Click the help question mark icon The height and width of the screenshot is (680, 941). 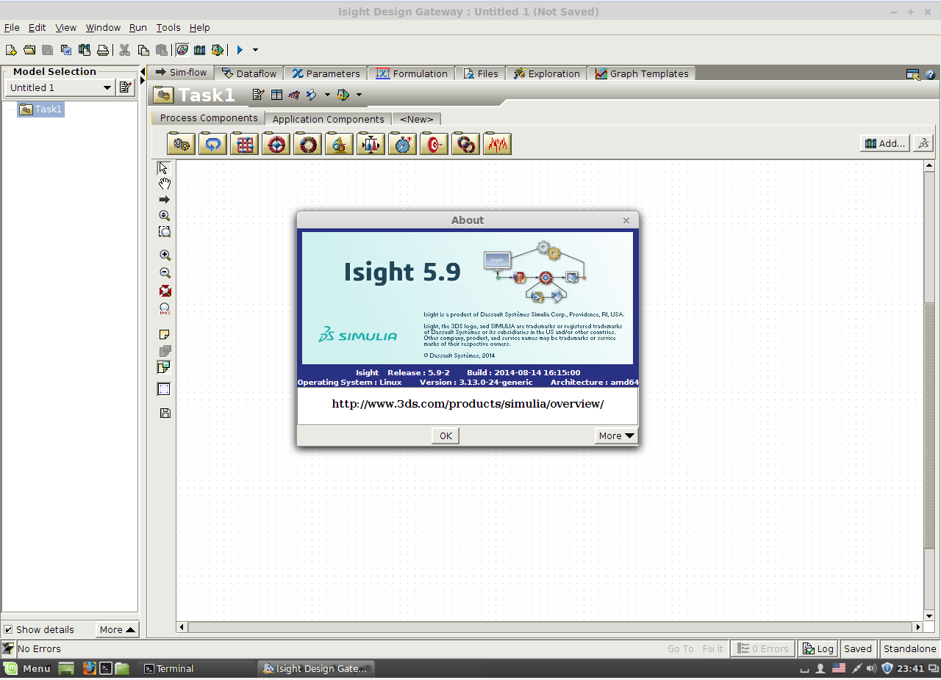[930, 74]
